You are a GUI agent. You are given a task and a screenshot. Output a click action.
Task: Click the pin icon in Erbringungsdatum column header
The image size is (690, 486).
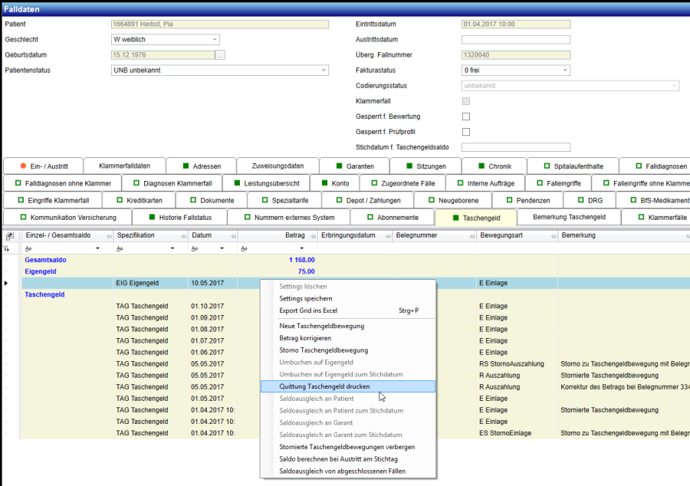click(x=389, y=236)
